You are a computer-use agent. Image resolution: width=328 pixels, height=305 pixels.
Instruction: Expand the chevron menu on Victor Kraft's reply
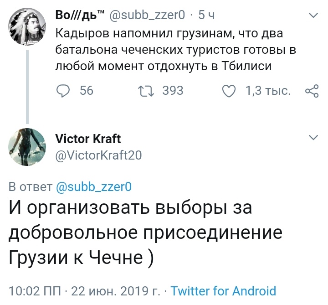click(x=313, y=138)
